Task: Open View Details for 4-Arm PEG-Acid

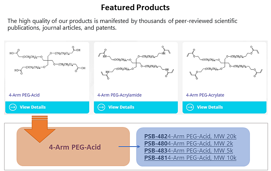Action: coord(47,107)
